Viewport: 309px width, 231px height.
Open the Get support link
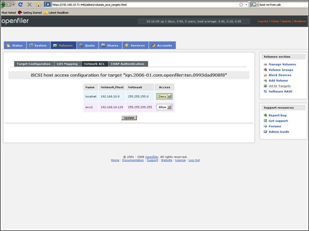click(x=278, y=121)
